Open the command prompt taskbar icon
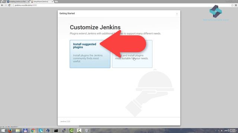Screen dimensions: 238x133 click(x=56, y=130)
